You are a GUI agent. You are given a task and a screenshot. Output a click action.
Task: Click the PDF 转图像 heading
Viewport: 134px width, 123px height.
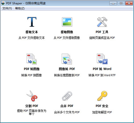32,69
